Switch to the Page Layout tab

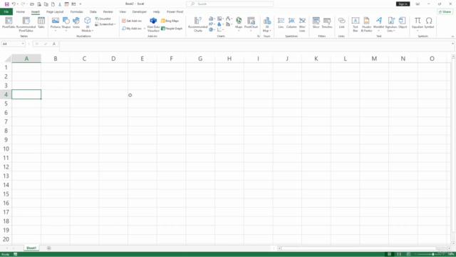pyautogui.click(x=55, y=11)
